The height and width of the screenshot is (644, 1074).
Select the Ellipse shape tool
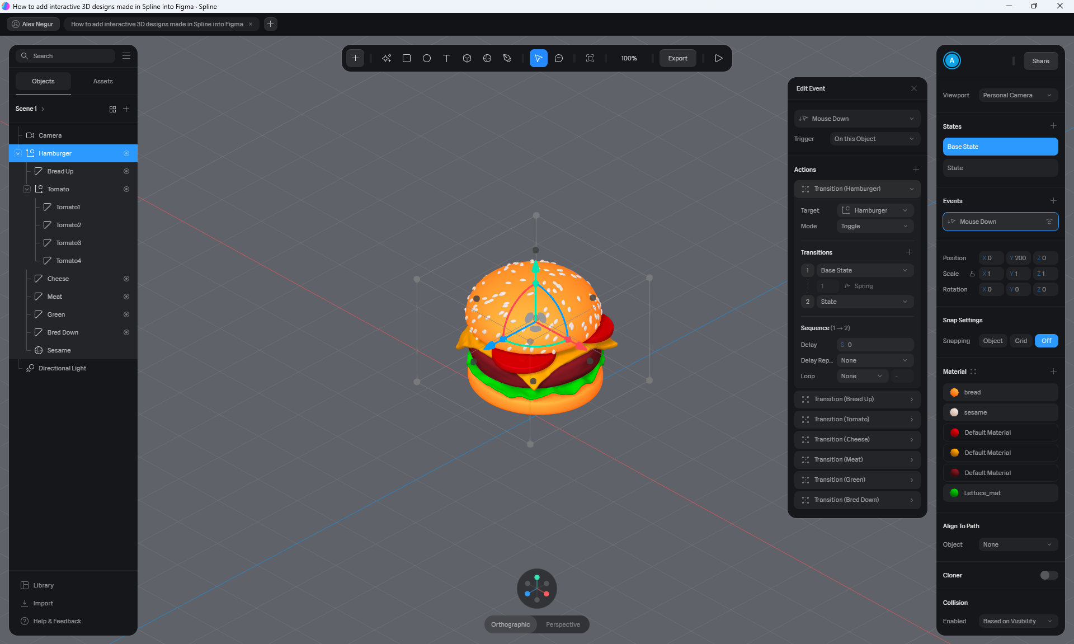pos(427,58)
